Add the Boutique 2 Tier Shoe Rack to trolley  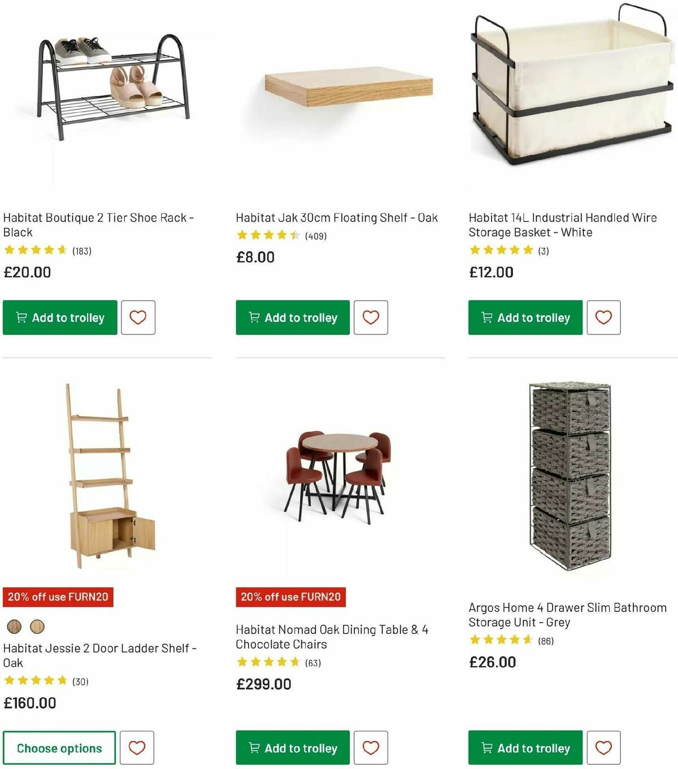point(59,318)
